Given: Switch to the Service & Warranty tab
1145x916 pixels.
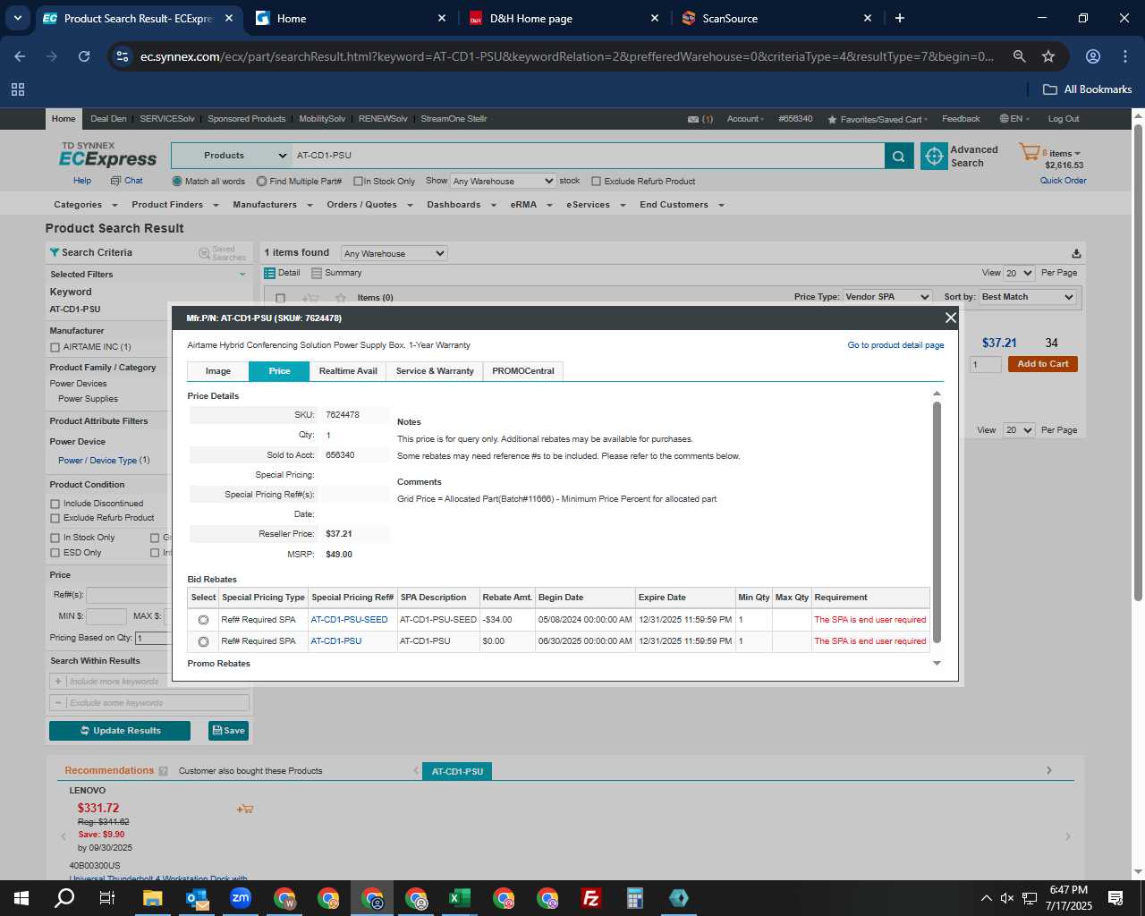Looking at the screenshot, I should point(435,371).
